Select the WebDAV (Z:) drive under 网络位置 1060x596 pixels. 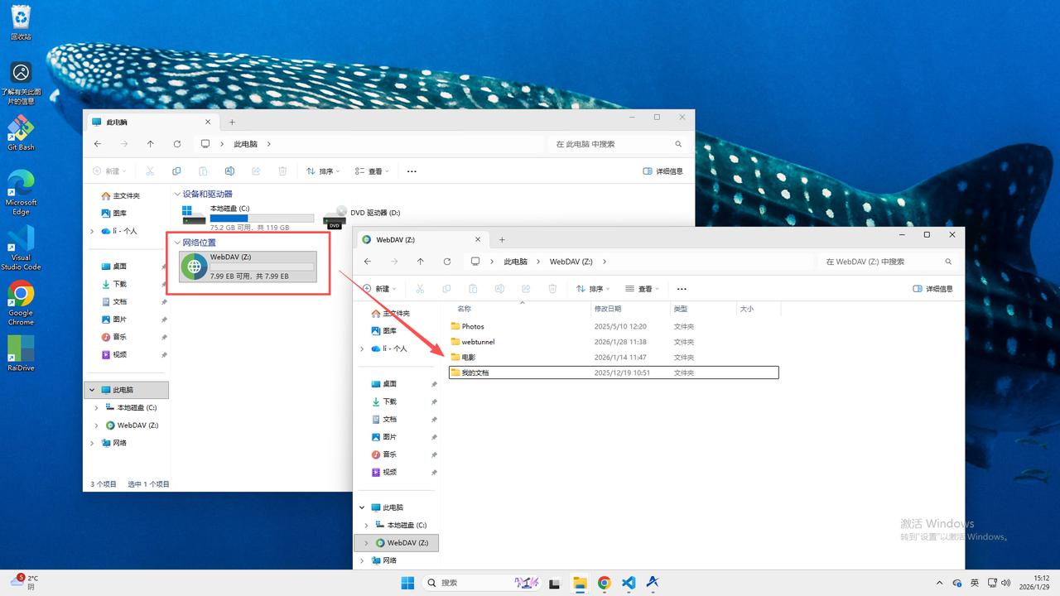[x=248, y=267]
